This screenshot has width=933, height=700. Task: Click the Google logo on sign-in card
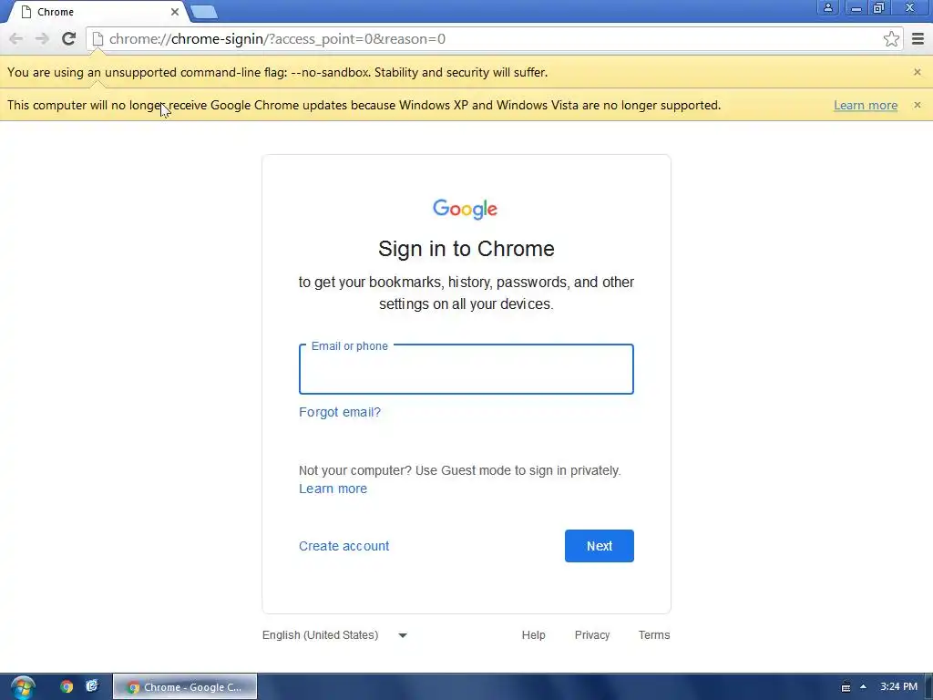tap(466, 209)
